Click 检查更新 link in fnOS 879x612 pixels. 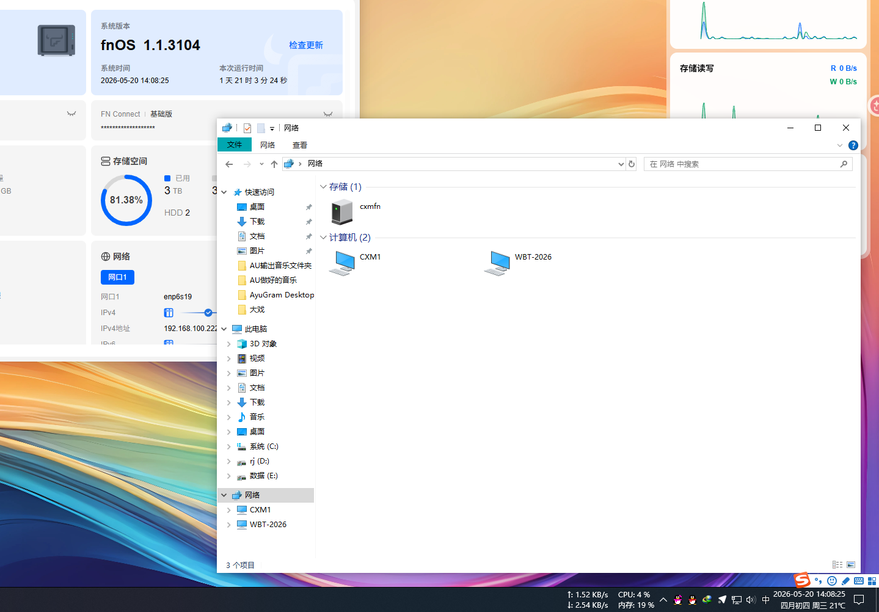306,45
